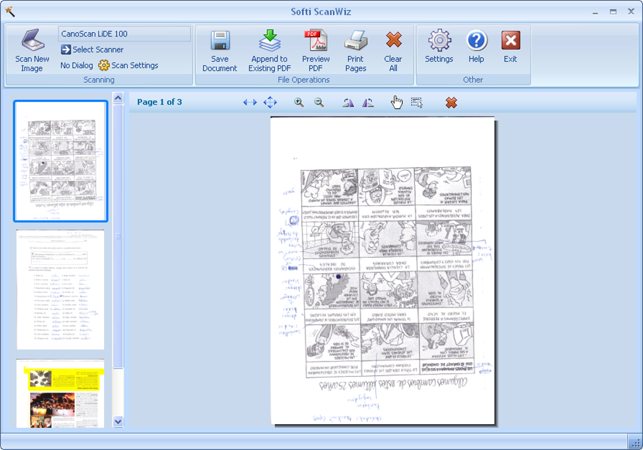
Task: Click the thumbnail list scroll up arrow
Action: 118,98
